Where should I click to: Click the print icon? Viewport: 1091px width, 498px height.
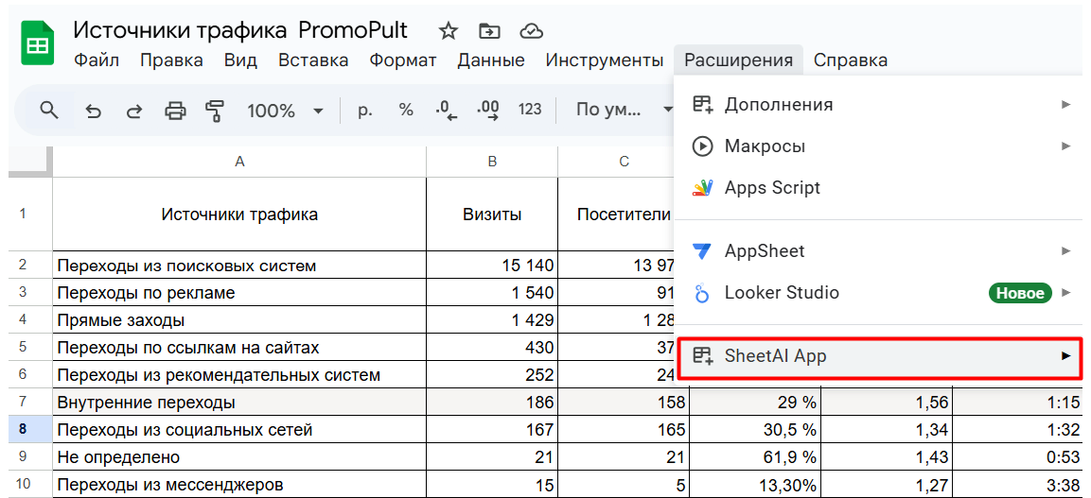point(175,111)
